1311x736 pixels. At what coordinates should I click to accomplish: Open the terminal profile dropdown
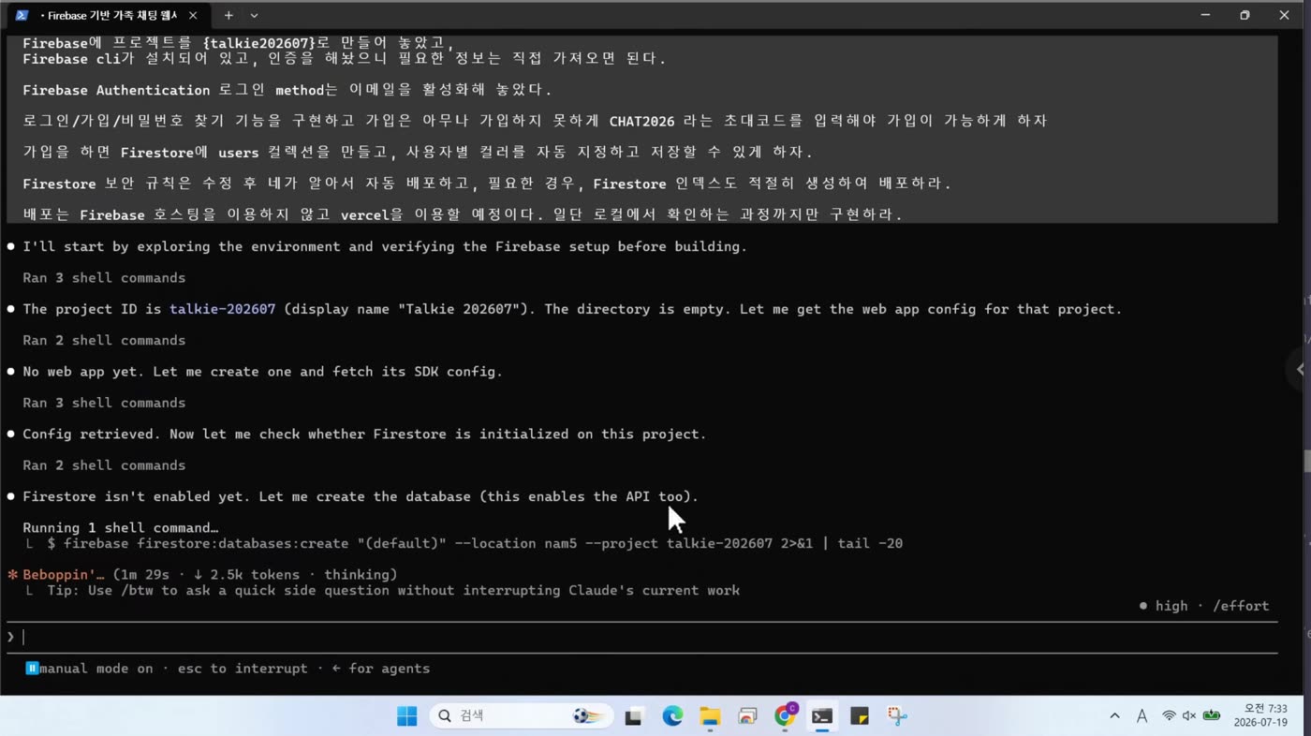[x=254, y=15]
